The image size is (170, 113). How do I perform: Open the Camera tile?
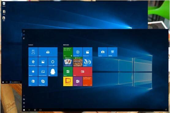[x=103, y=52]
